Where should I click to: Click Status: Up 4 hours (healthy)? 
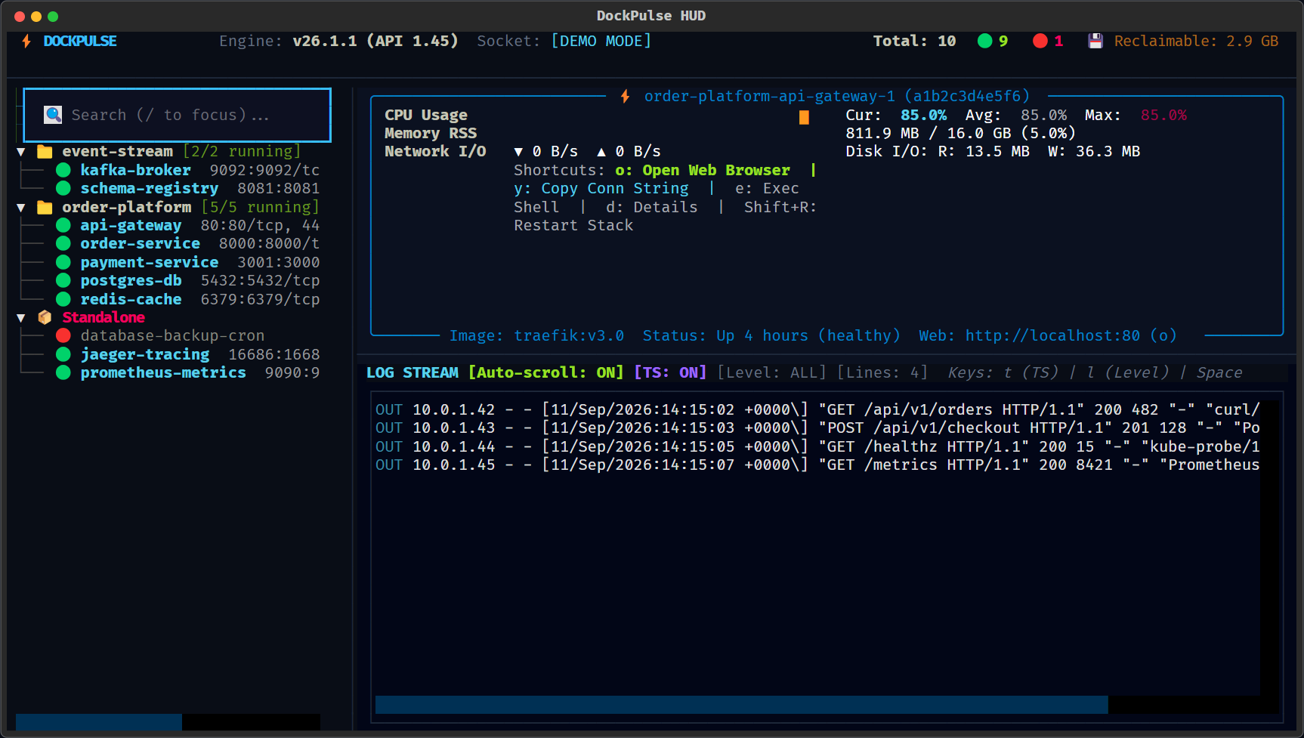click(x=771, y=335)
